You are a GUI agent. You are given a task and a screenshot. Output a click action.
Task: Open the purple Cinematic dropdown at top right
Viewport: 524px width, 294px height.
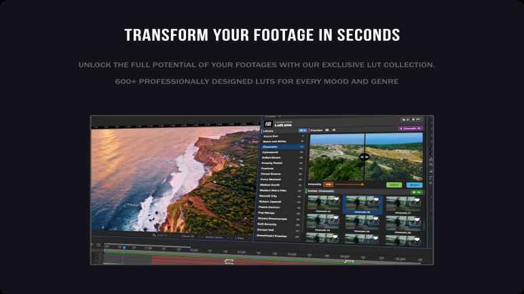click(410, 128)
